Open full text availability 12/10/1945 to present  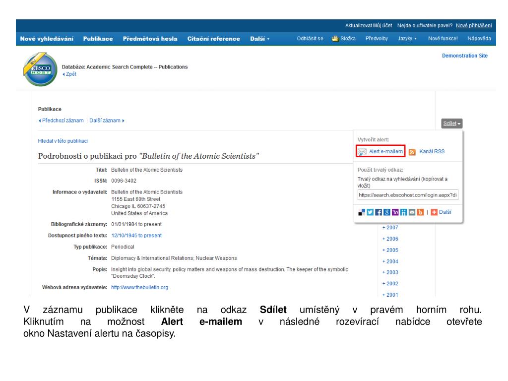tap(136, 236)
